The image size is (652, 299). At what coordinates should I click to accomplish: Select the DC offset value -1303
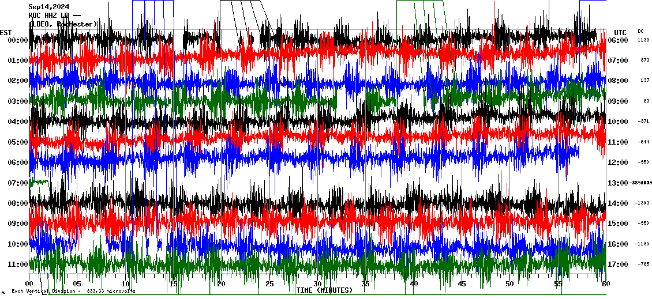(x=643, y=203)
